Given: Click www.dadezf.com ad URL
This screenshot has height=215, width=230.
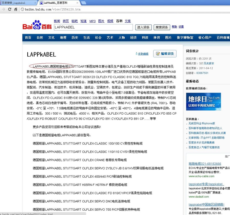Looking at the screenshot, I should tap(199, 197).
